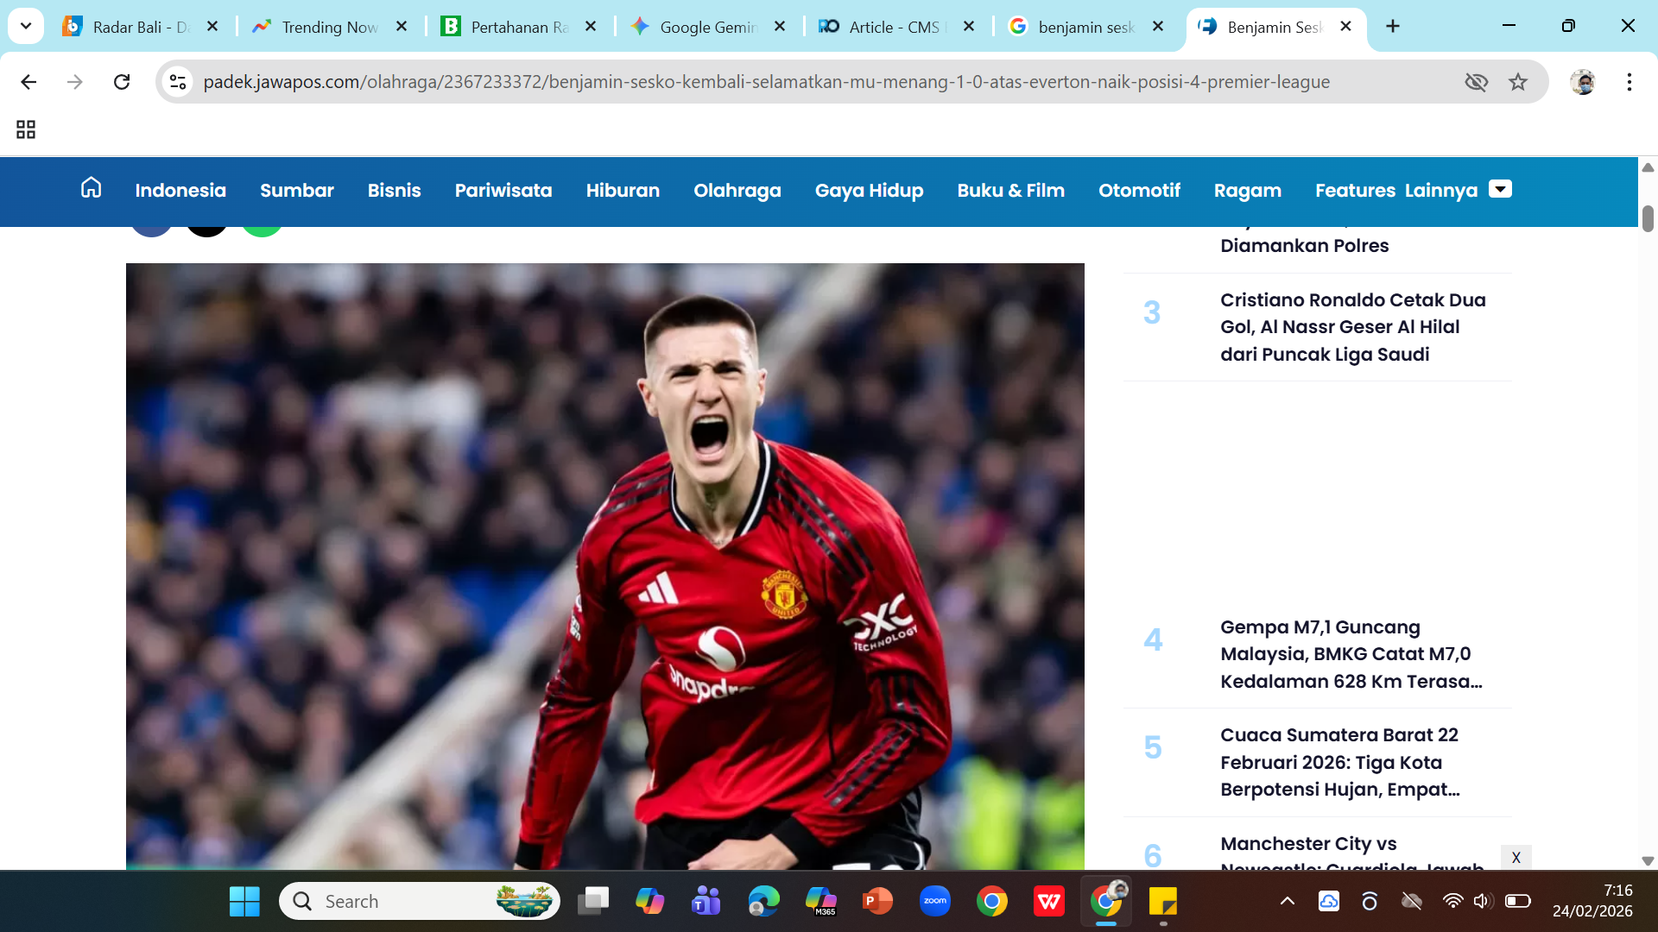
Task: Bookmark this page with the star icon
Action: point(1518,82)
